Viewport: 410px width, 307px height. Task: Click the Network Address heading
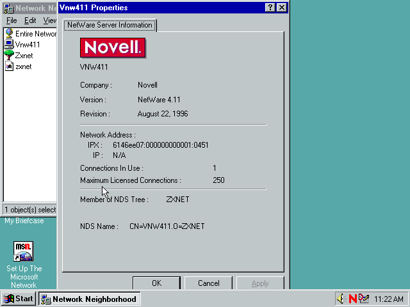tap(108, 135)
